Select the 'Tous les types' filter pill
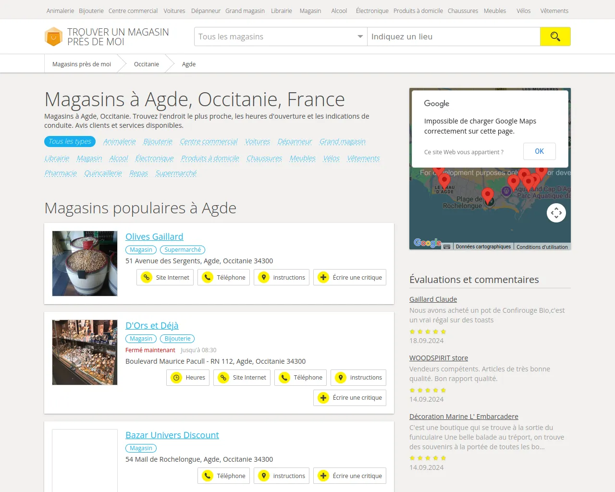Image resolution: width=615 pixels, height=492 pixels. point(70,141)
